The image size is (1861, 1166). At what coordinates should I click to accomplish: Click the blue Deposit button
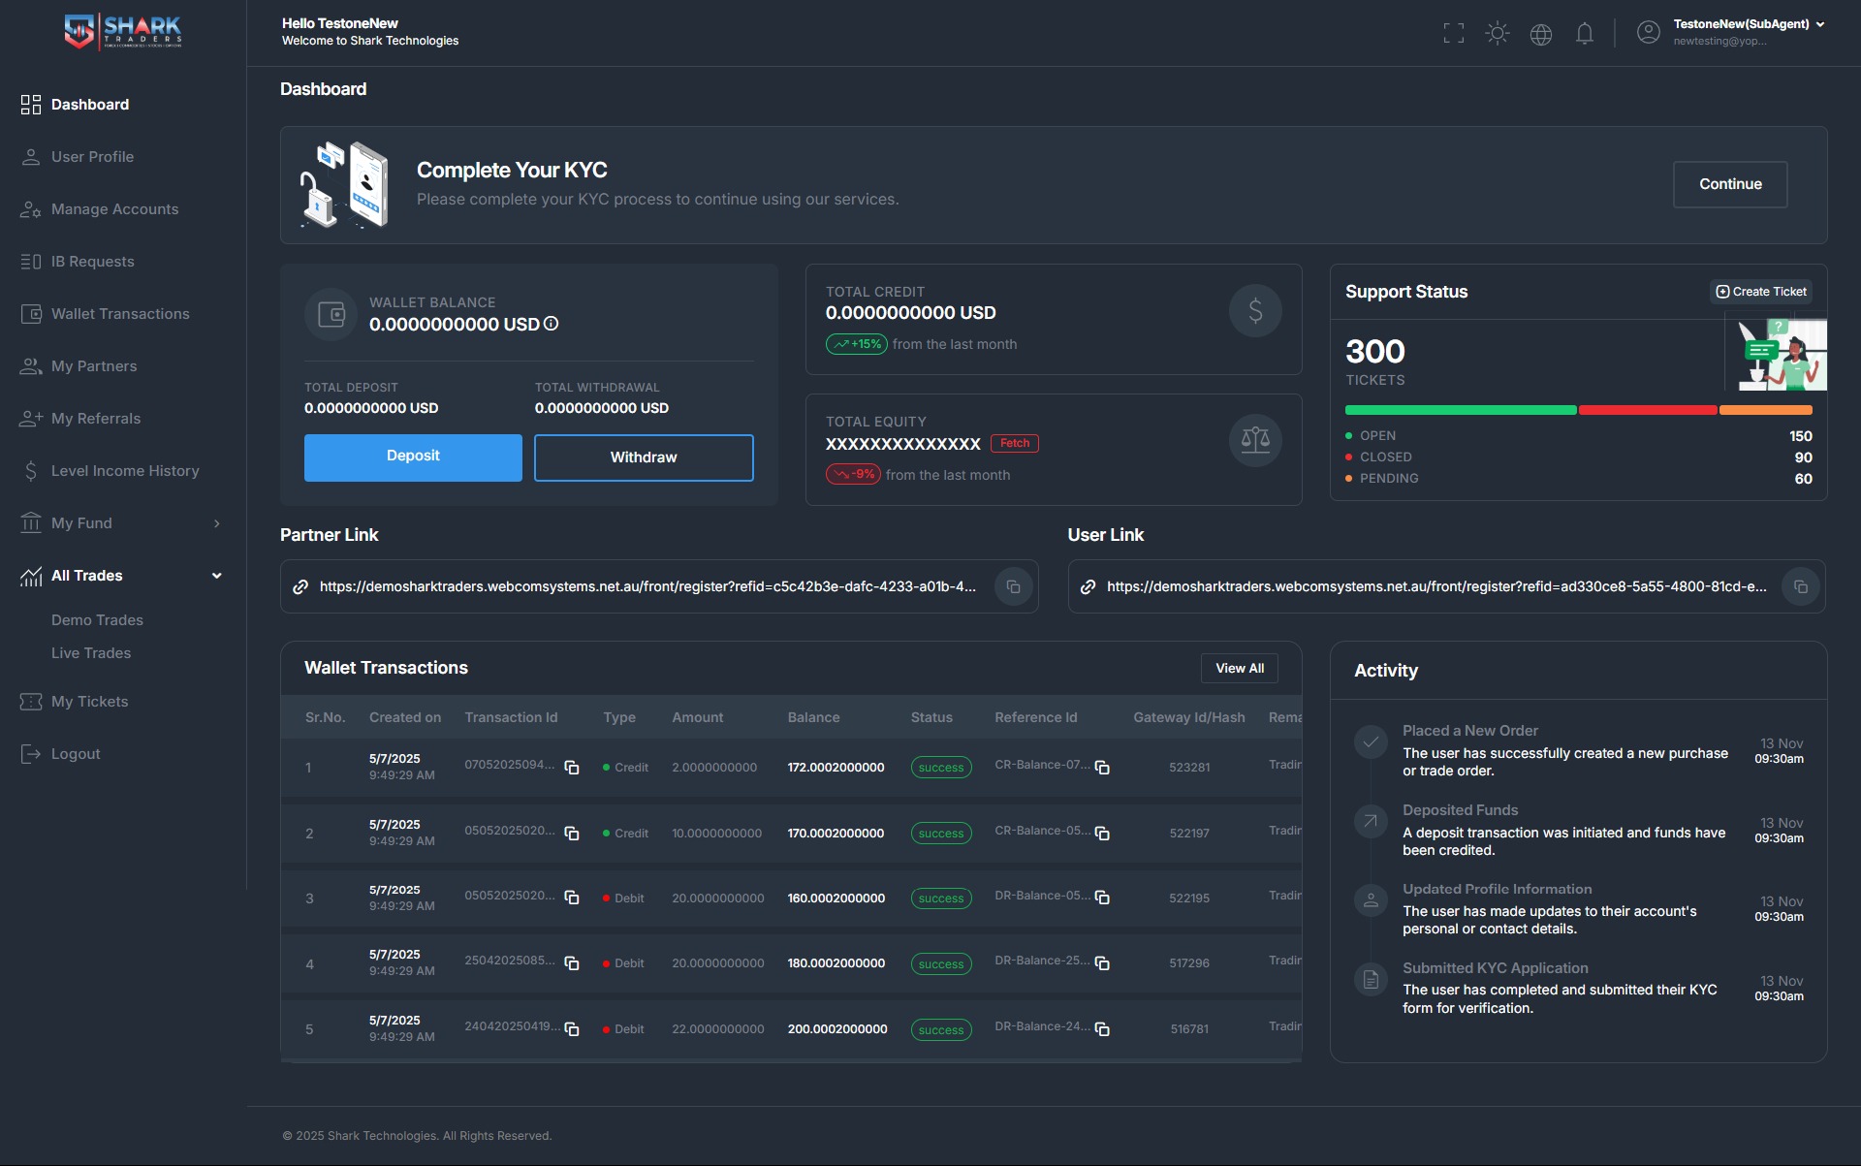pos(413,457)
